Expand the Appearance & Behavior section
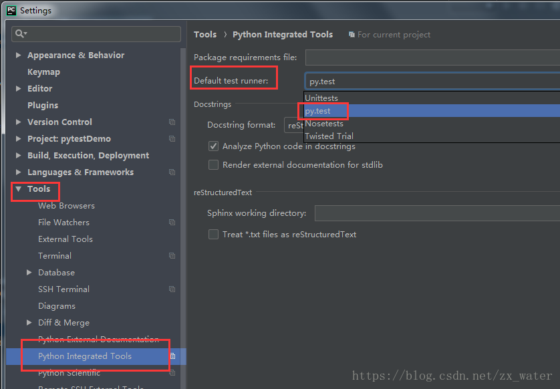Image resolution: width=560 pixels, height=389 pixels. click(x=18, y=55)
